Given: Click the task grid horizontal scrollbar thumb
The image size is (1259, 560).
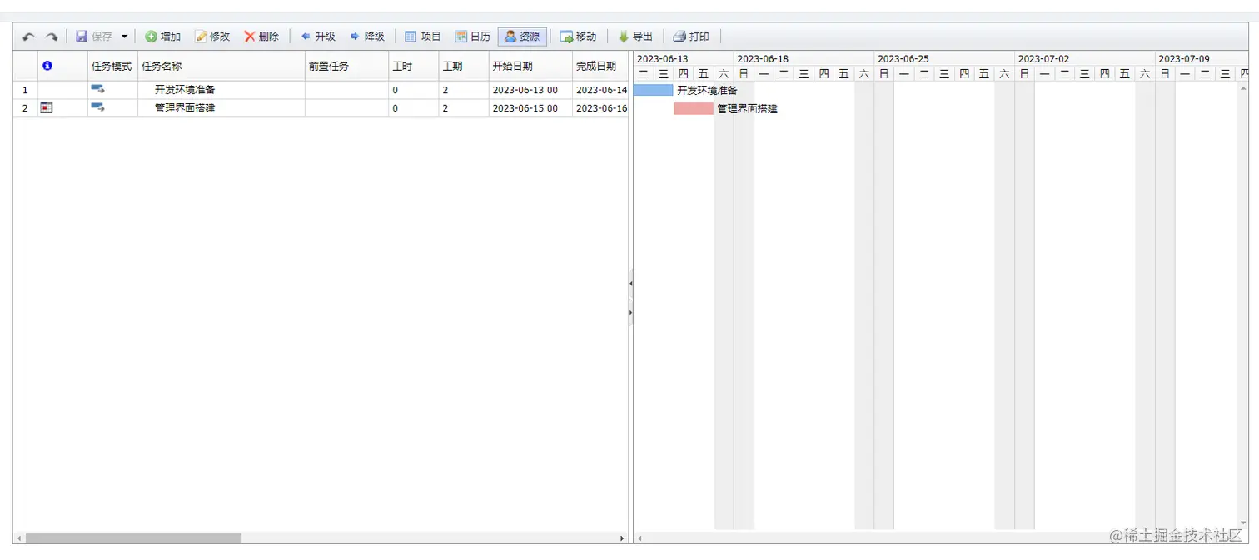Looking at the screenshot, I should 133,538.
